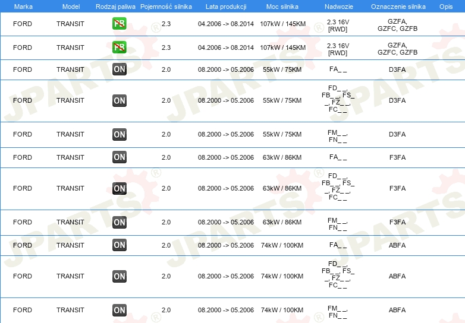
Task: Select the ABFA engine code in the FD__, FB__ row
Action: coord(397,276)
